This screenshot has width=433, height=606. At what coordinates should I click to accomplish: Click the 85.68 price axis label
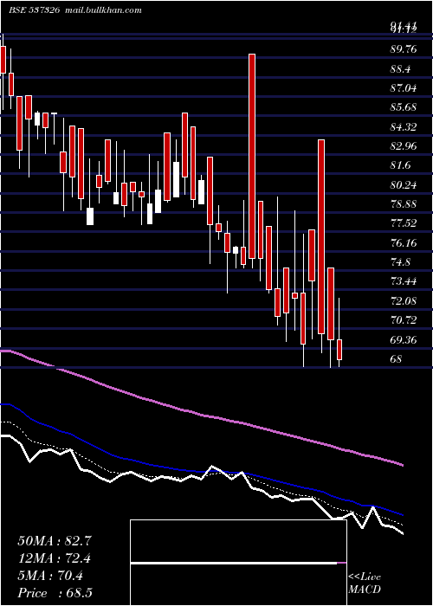(404, 107)
